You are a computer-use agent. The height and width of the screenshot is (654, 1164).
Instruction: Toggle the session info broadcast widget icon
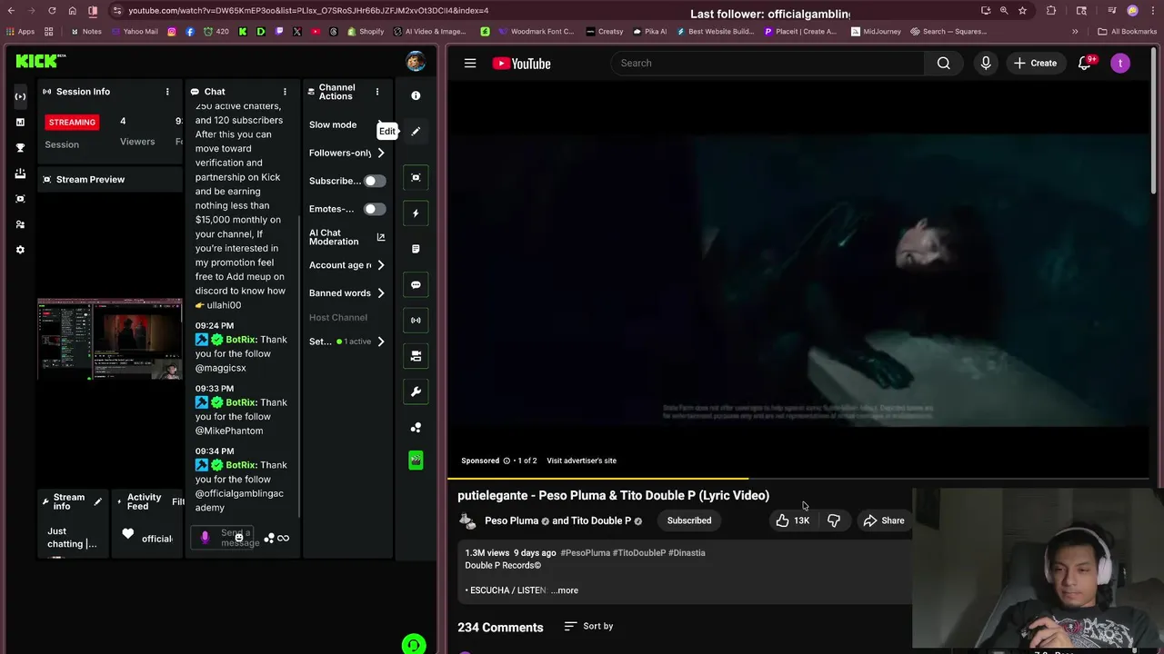tap(416, 320)
